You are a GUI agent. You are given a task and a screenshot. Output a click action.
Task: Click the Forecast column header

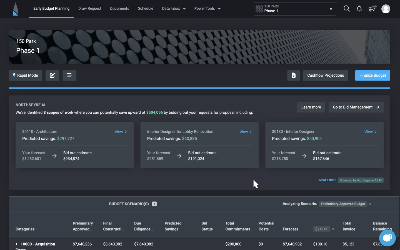(x=290, y=229)
